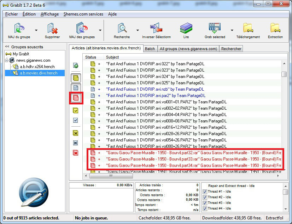Image resolution: width=292 pixels, height=224 pixels.
Task: Toggle the Thread #4 checkbox
Action: click(205, 208)
